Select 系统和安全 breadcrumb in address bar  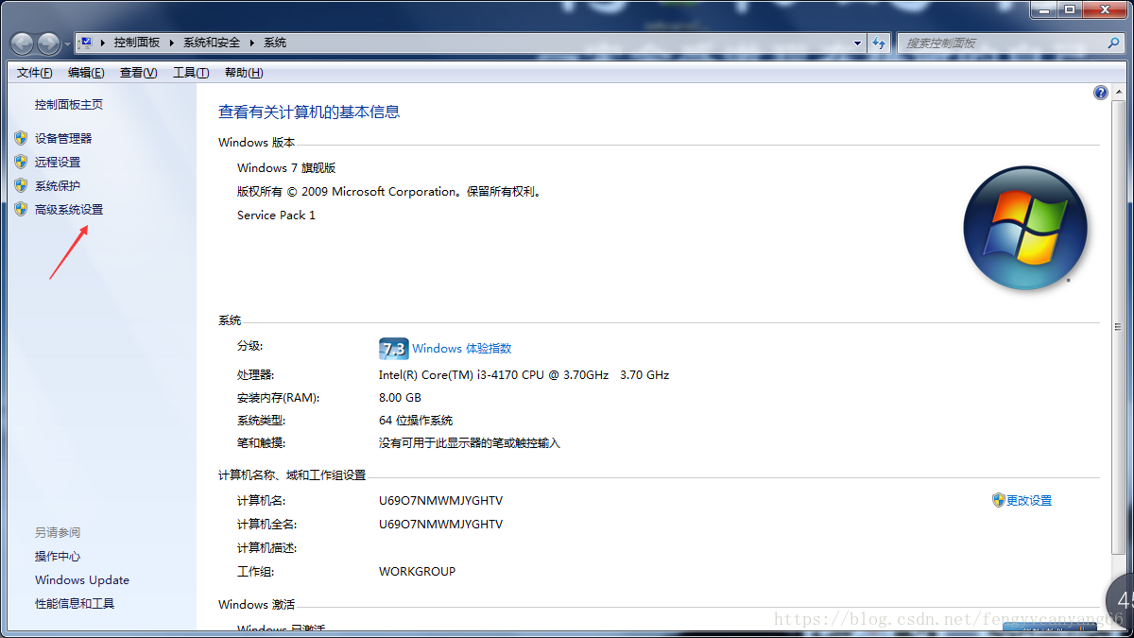coord(212,43)
